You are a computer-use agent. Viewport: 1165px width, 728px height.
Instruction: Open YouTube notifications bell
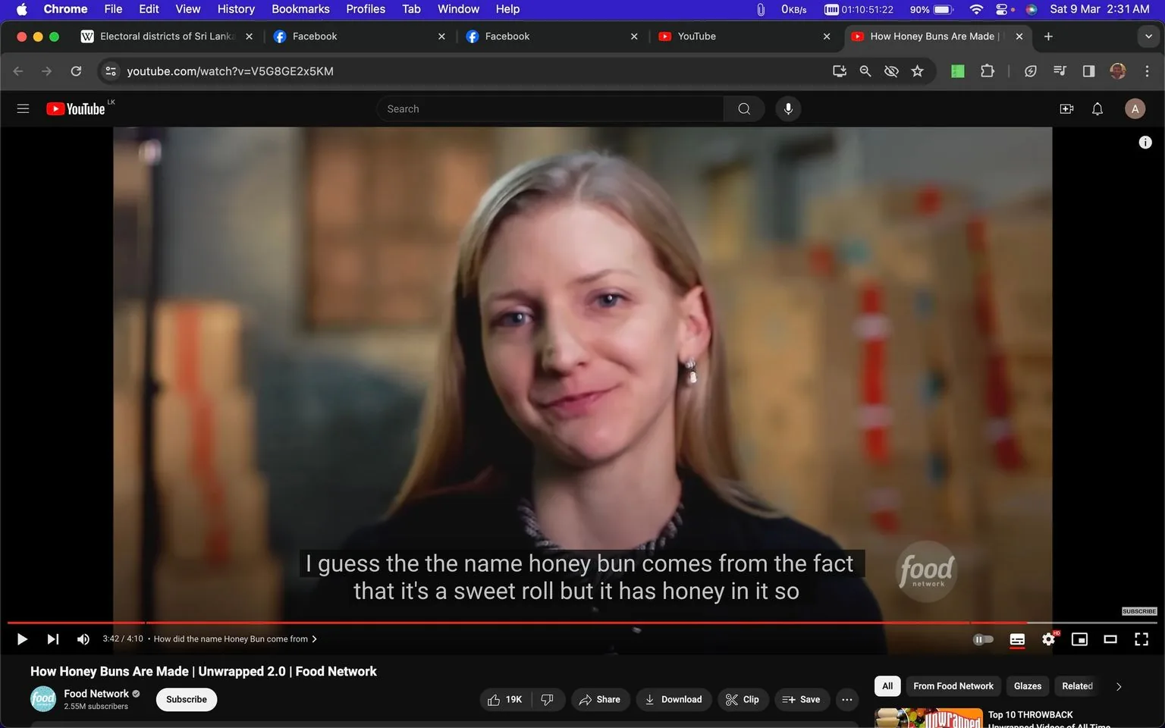coord(1097,108)
